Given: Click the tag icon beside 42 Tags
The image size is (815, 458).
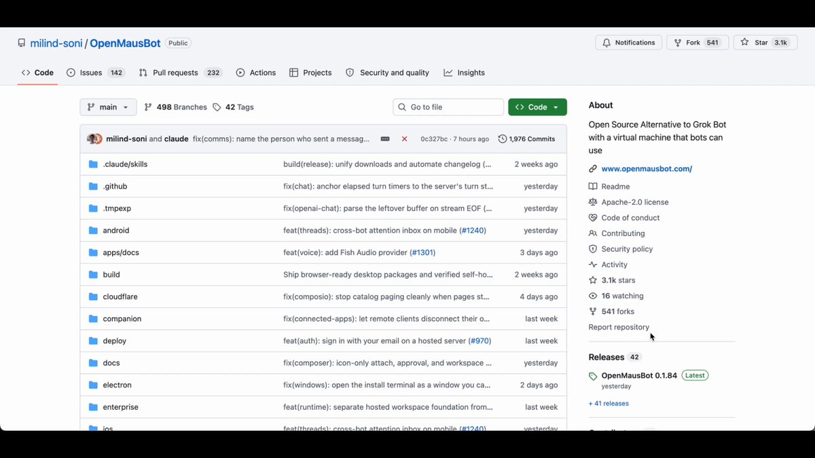Looking at the screenshot, I should [x=217, y=107].
